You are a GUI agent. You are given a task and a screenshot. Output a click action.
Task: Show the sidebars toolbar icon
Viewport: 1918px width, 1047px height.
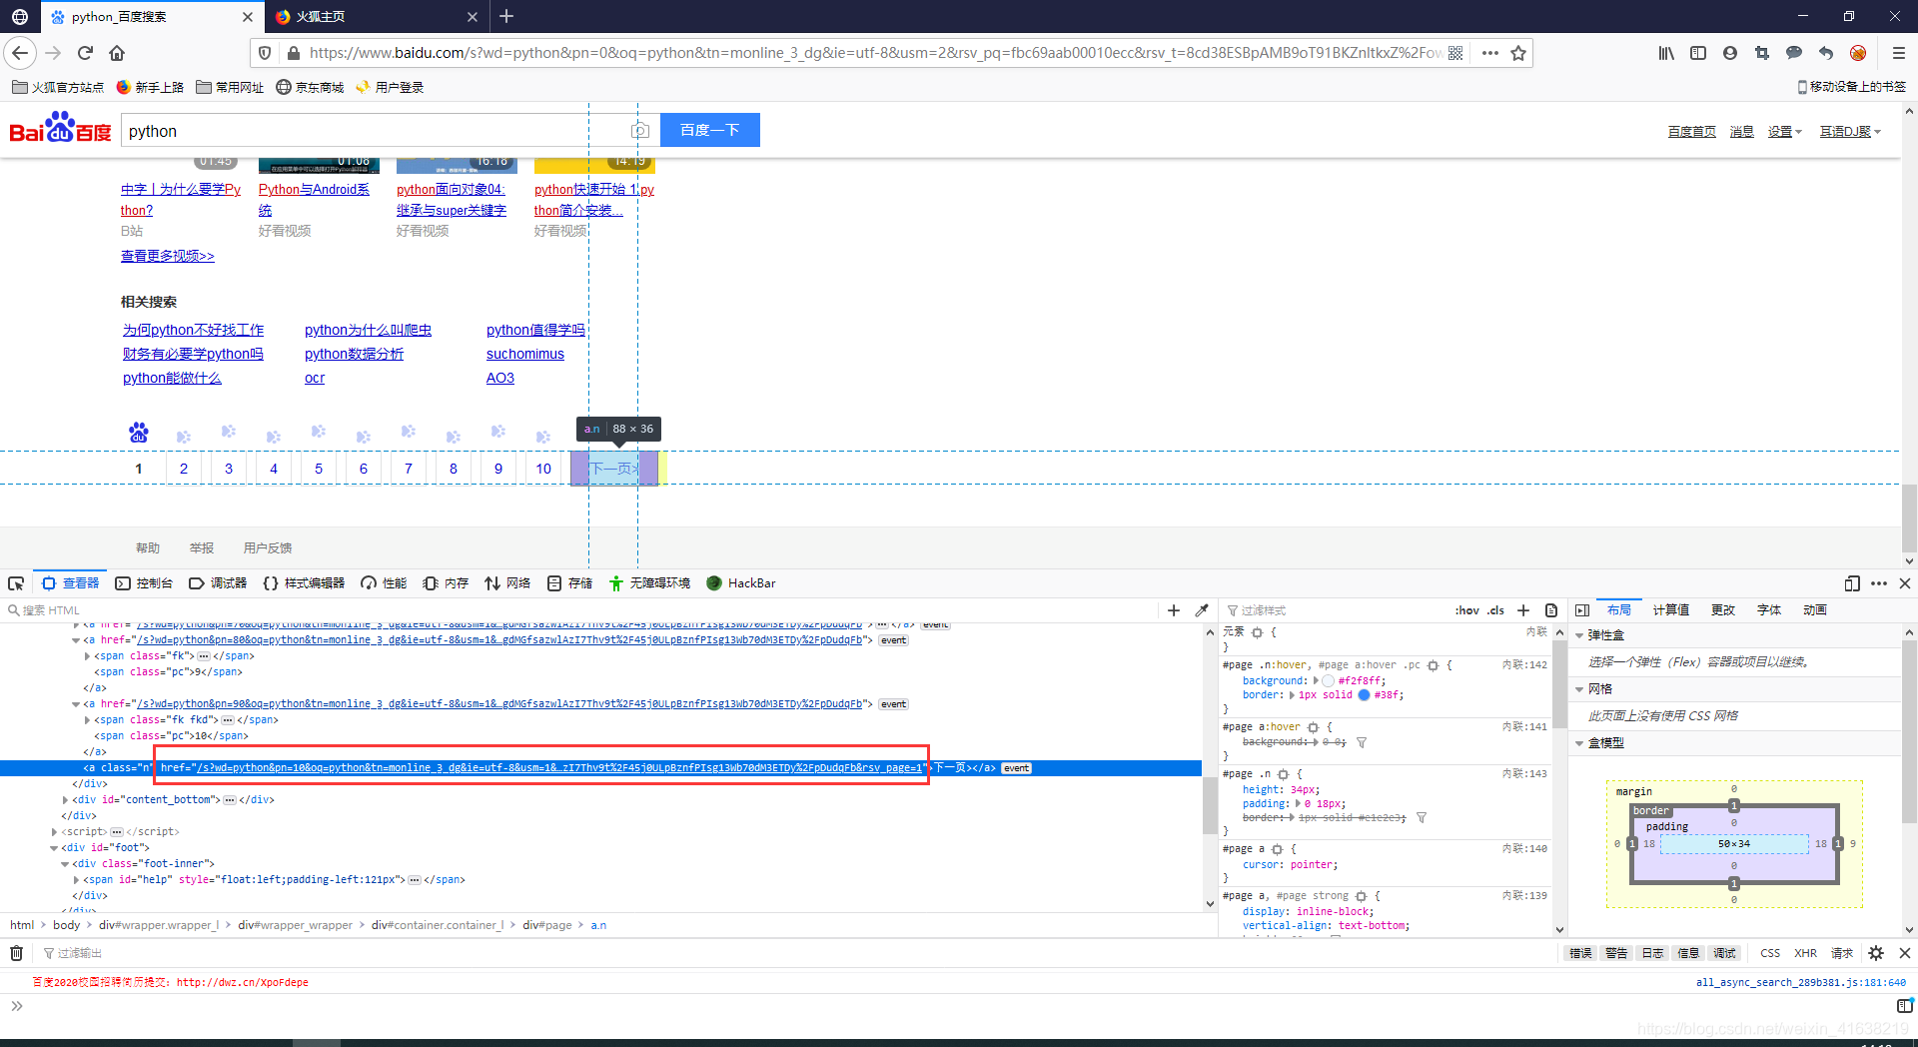click(1698, 53)
